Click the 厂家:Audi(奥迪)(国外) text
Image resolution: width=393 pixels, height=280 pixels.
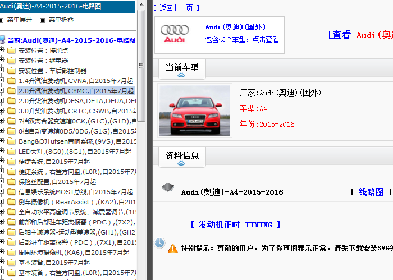click(x=280, y=93)
